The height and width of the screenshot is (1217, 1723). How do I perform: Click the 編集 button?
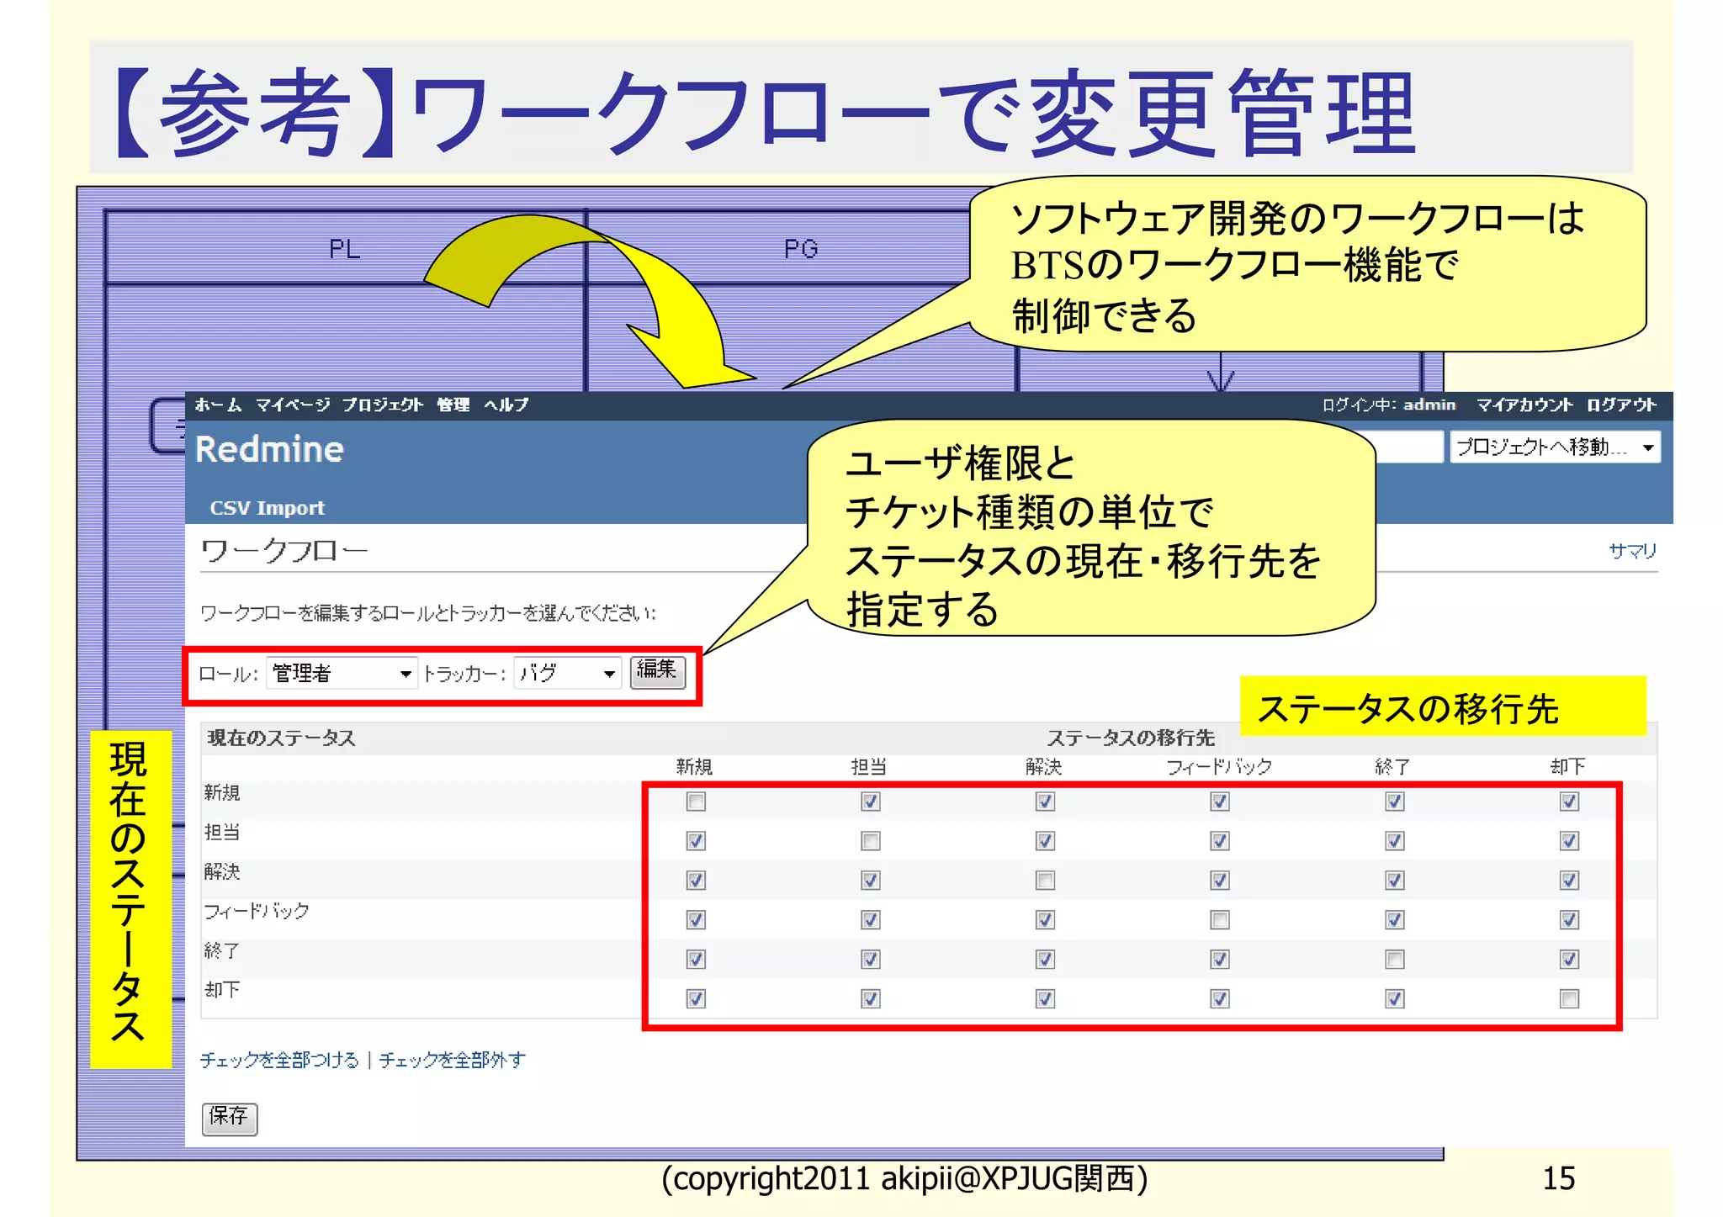658,671
